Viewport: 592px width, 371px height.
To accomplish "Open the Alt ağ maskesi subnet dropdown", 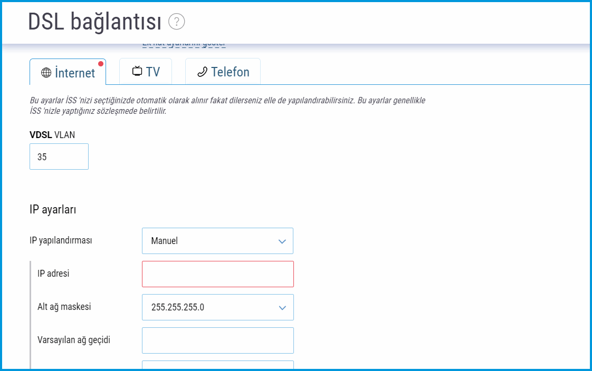I will coord(217,307).
